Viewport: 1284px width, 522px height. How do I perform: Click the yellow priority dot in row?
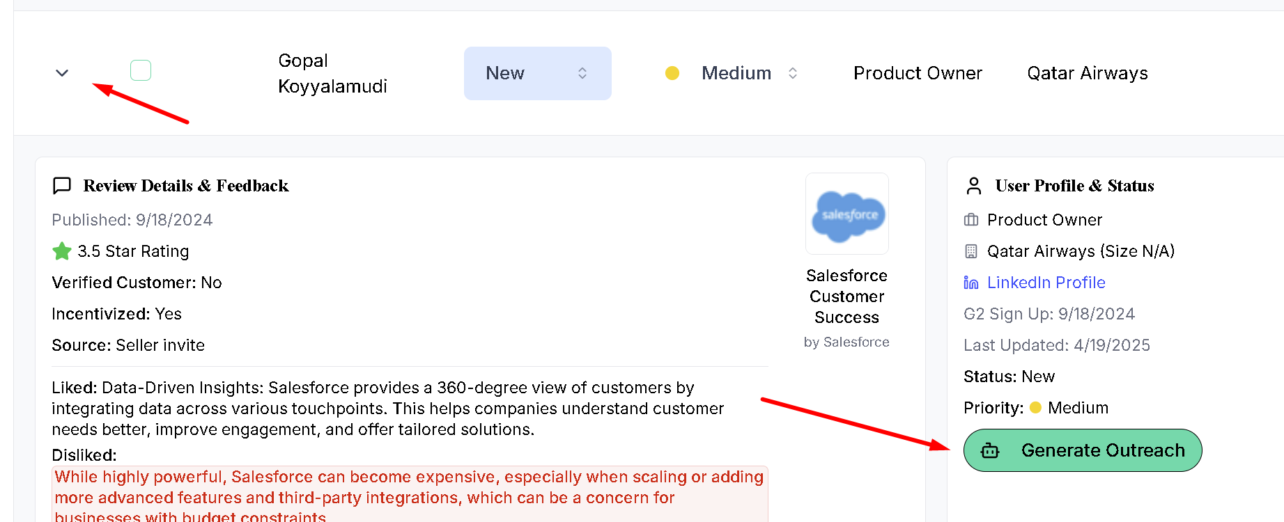[x=672, y=73]
